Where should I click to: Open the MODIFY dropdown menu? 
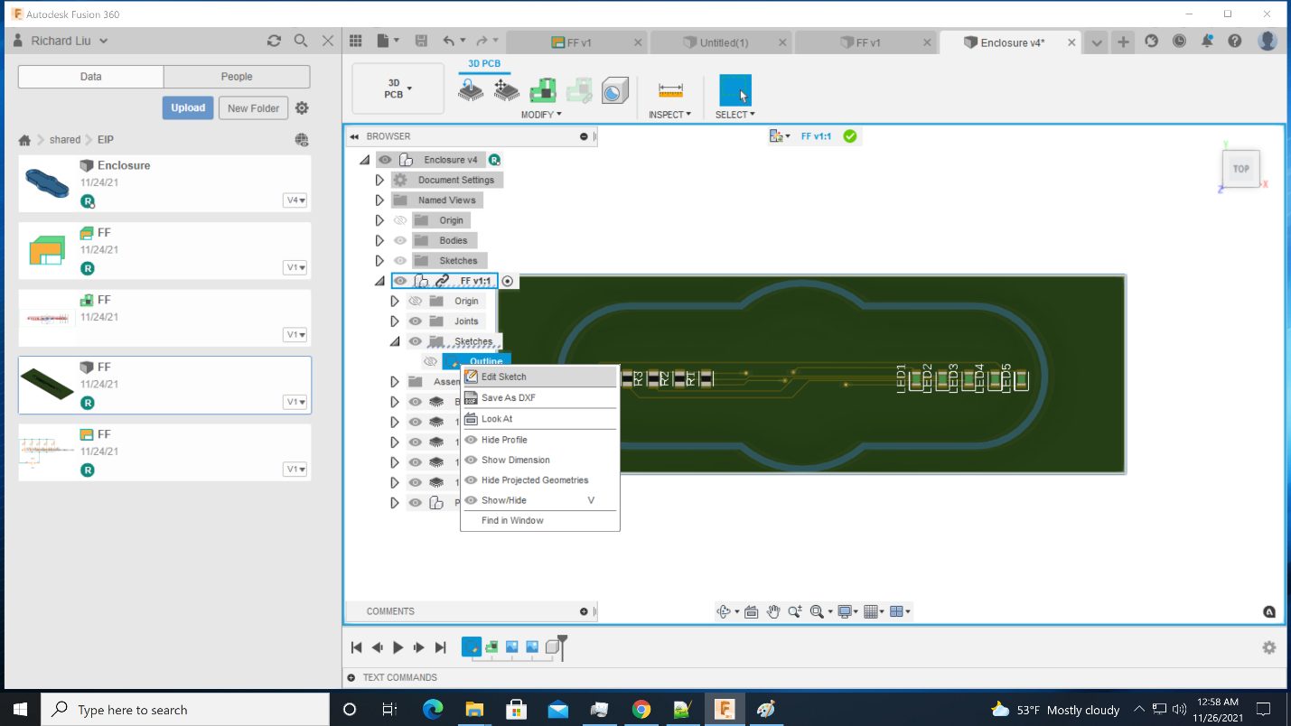coord(541,115)
